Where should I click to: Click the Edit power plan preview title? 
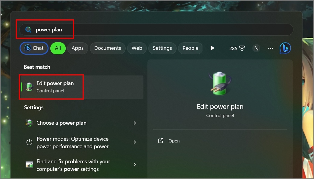click(x=220, y=107)
